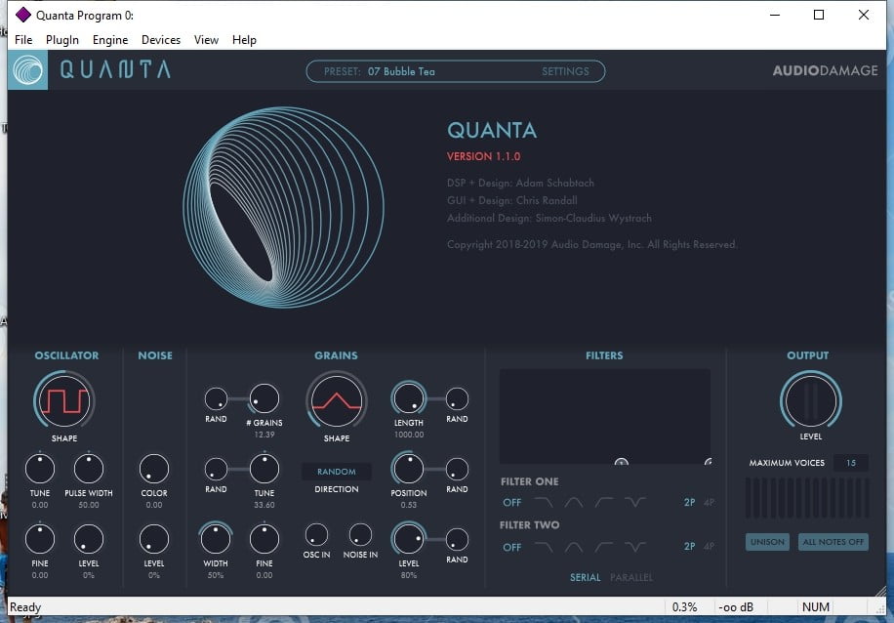Turn Filter Two OFF

[x=512, y=548]
